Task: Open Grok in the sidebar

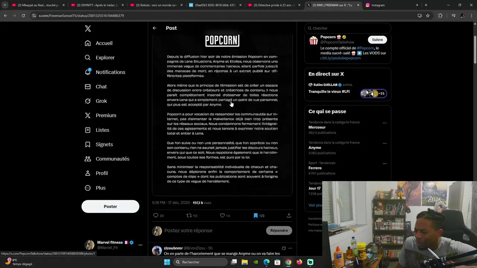Action: 96,101
